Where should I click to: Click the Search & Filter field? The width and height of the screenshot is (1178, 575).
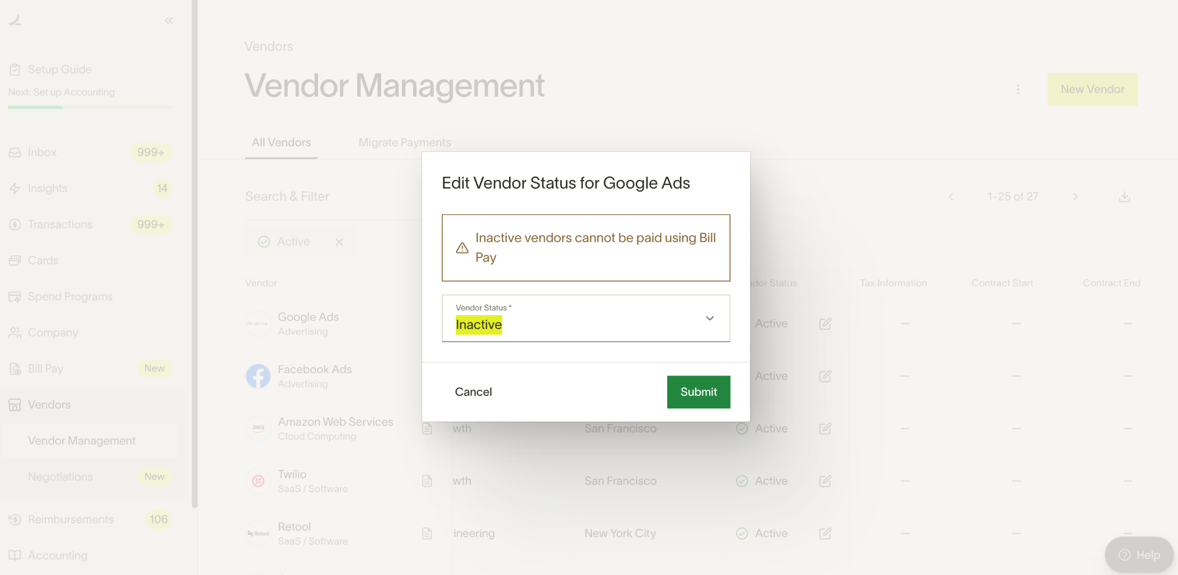pos(332,197)
